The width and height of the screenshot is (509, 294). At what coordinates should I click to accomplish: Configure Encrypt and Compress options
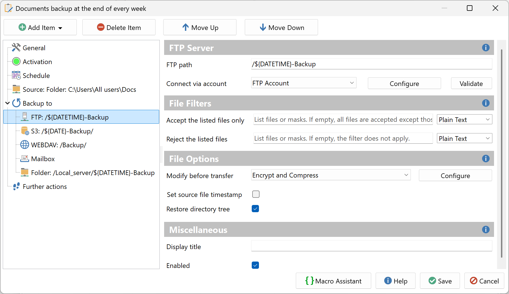[x=455, y=175]
